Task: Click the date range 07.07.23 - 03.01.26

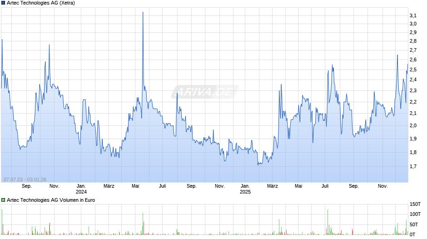Action: pos(25,179)
